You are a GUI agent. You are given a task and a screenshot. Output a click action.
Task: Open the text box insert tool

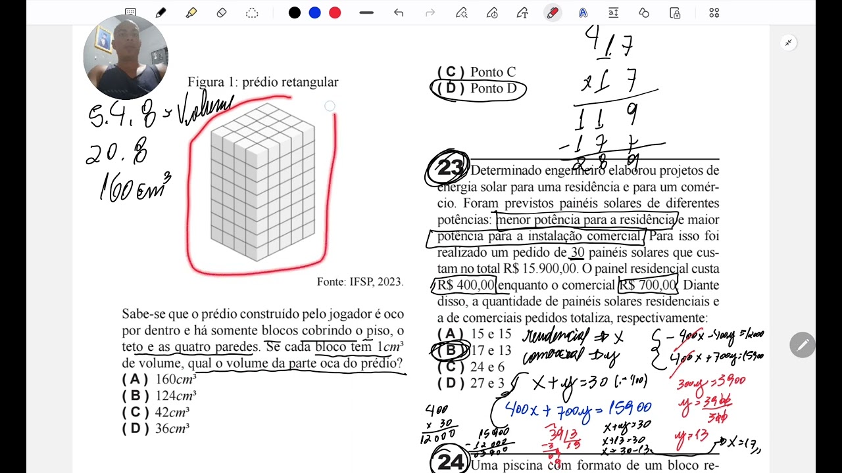point(613,12)
